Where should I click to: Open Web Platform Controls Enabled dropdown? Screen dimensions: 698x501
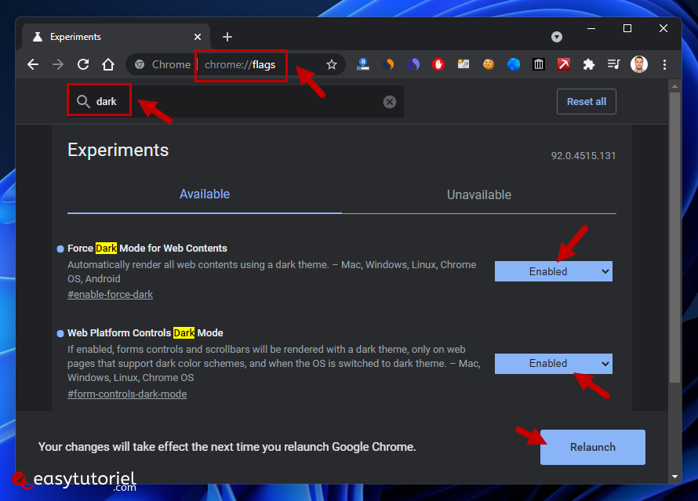coord(554,364)
